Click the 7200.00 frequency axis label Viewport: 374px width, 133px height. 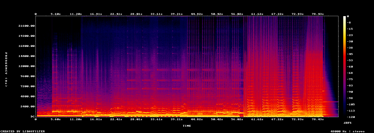point(27,86)
